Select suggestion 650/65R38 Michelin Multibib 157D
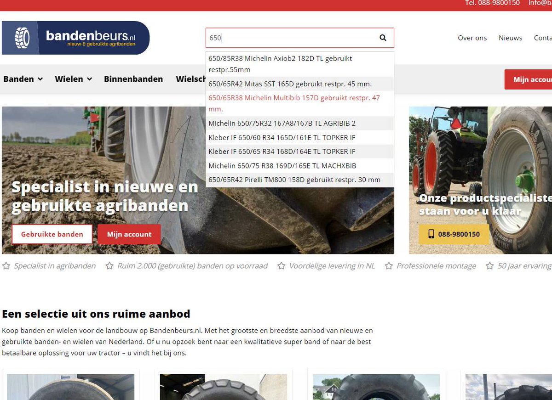Image resolution: width=552 pixels, height=400 pixels. pos(299,103)
